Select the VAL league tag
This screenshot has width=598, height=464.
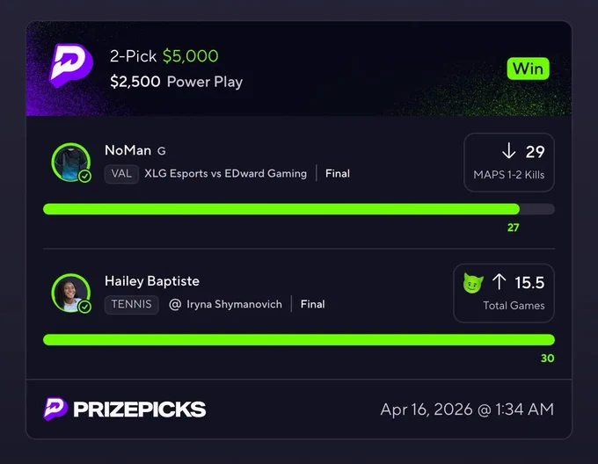click(x=121, y=174)
